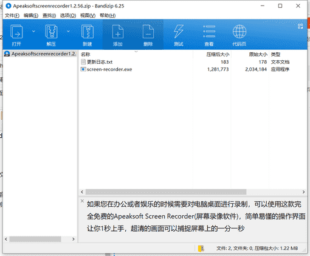Click the tree panel scroll right arrow
The width and height of the screenshot is (310, 256).
(74, 239)
